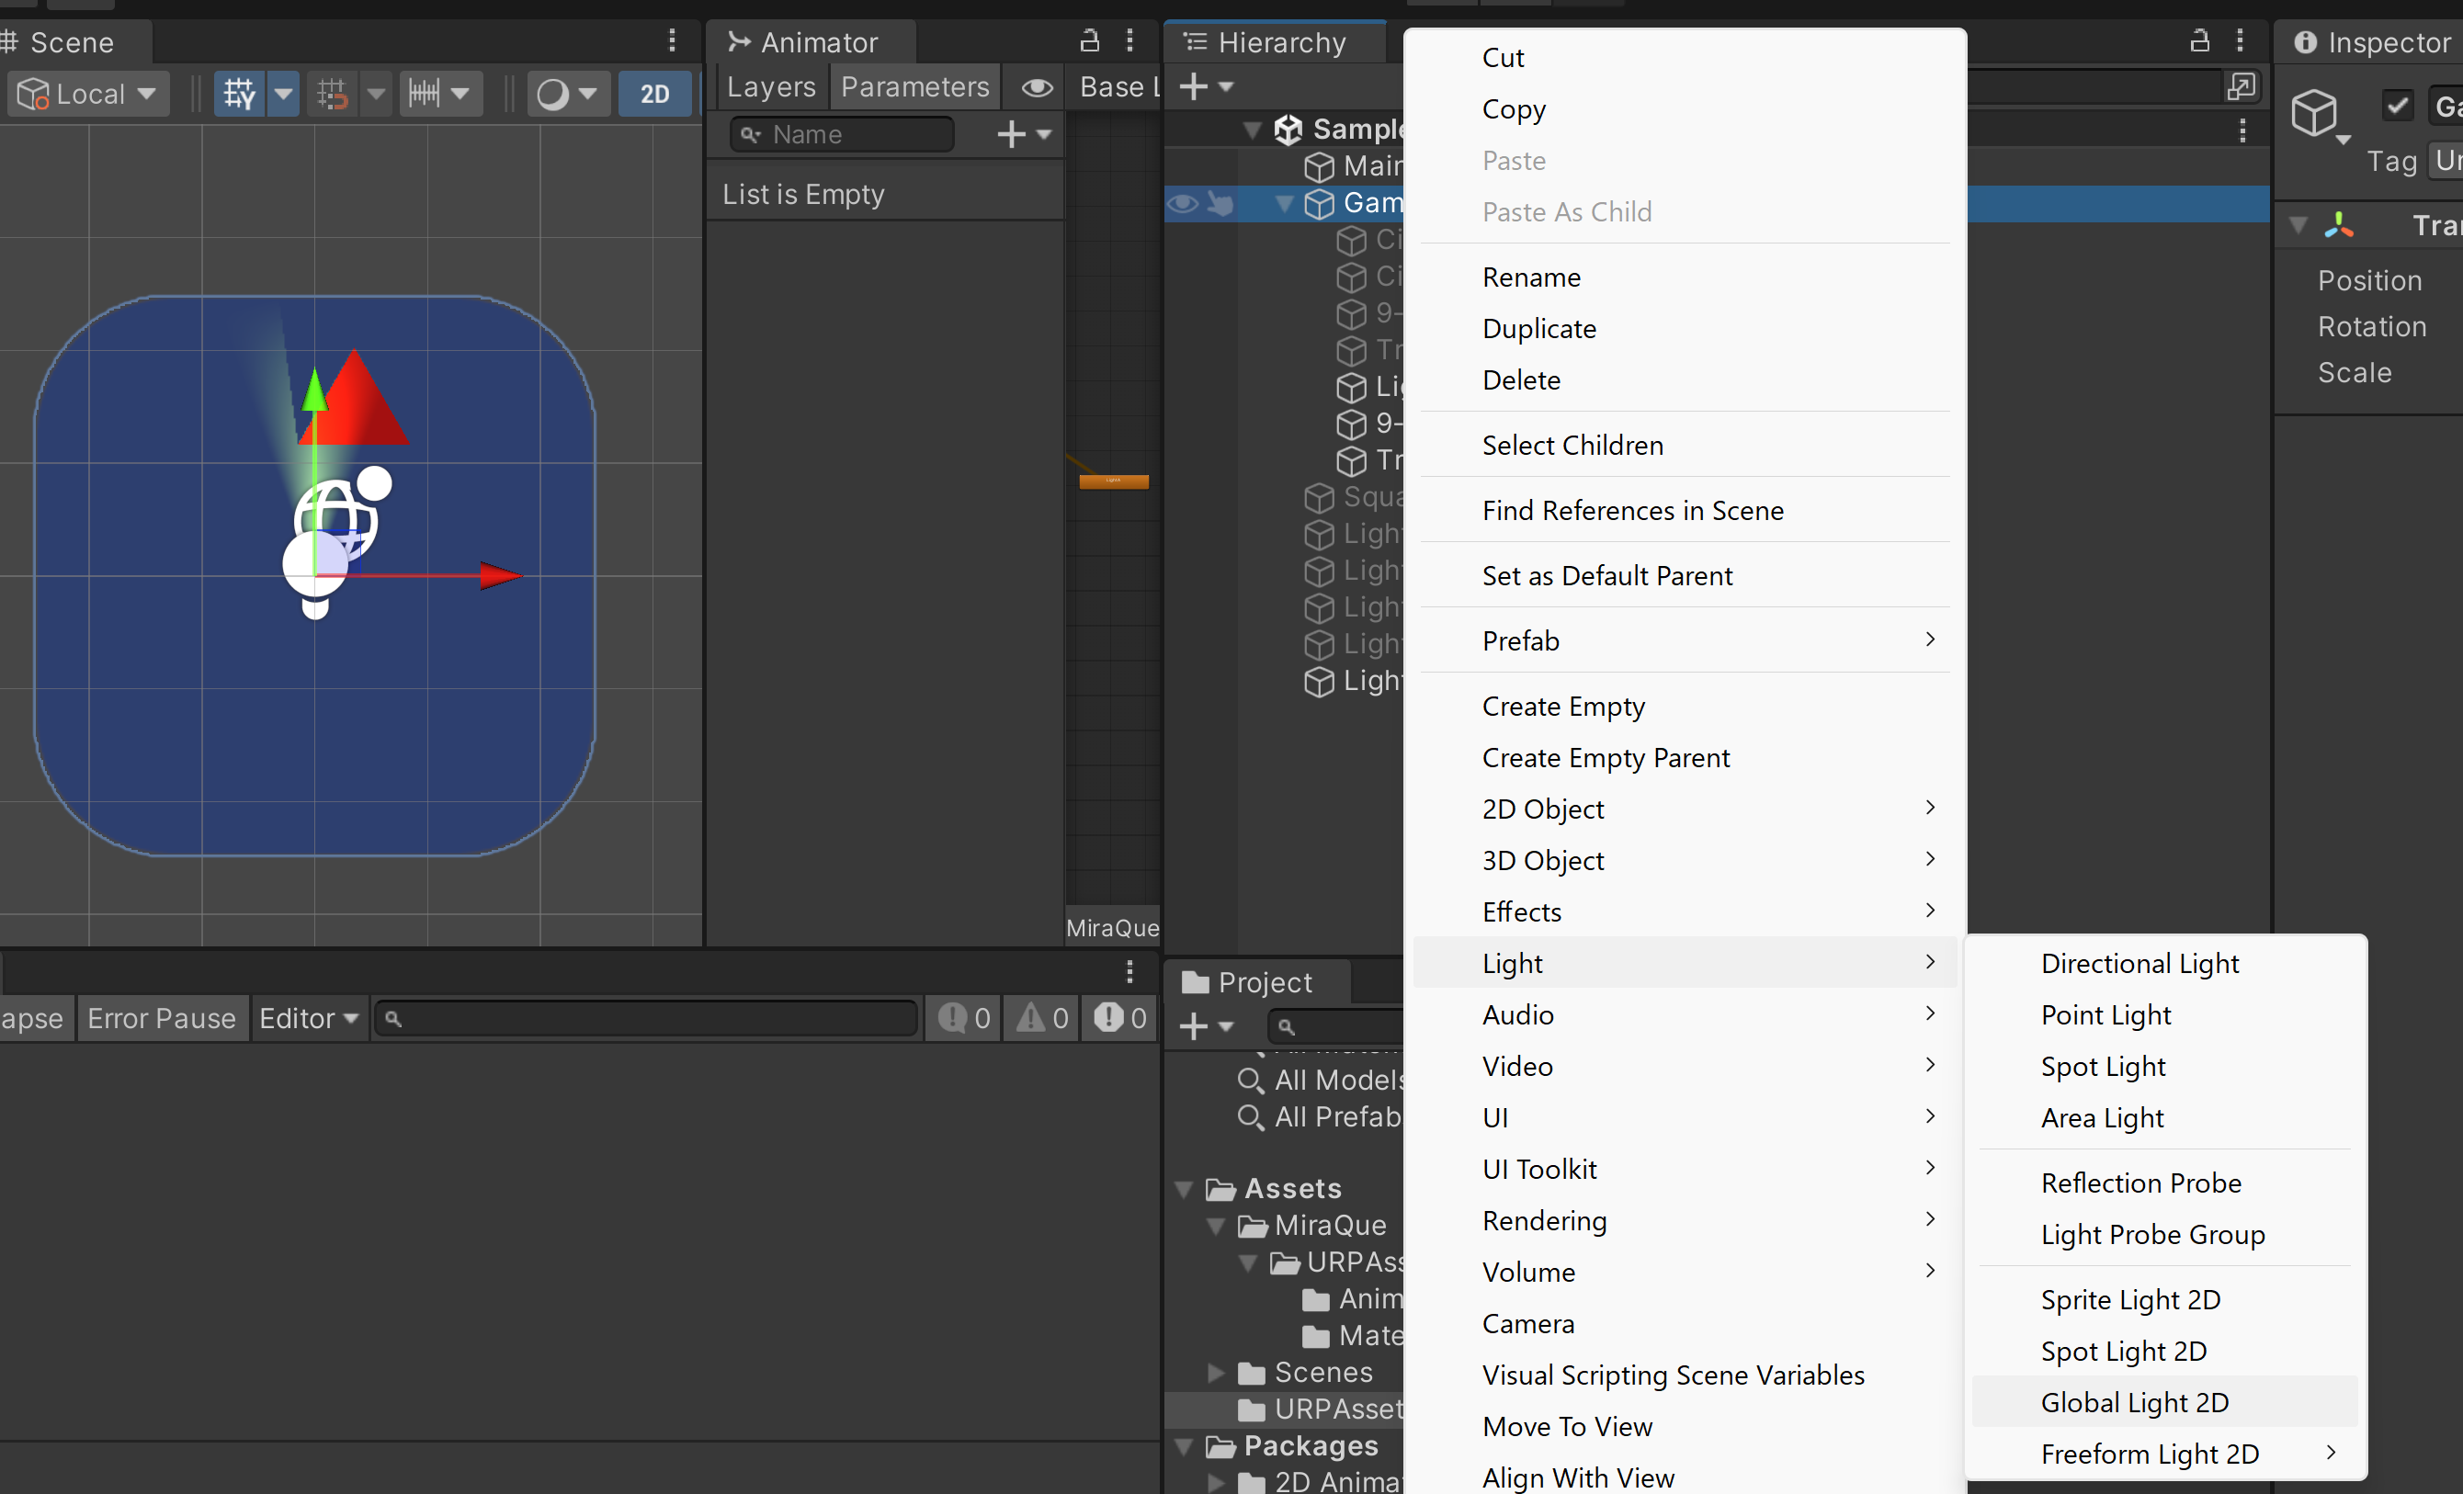Select Global Light 2D from submenu
Screen dimensions: 2463x1494
[x=2134, y=1402]
